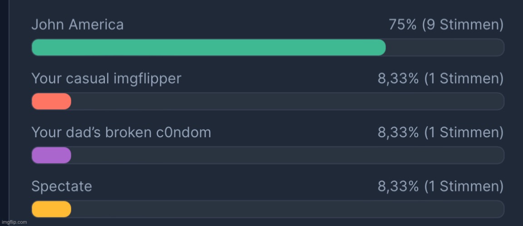Pick the Spectate poll option label
523x226 pixels.
pyautogui.click(x=61, y=186)
